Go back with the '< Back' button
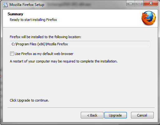The image size is (160, 125). 92,115
